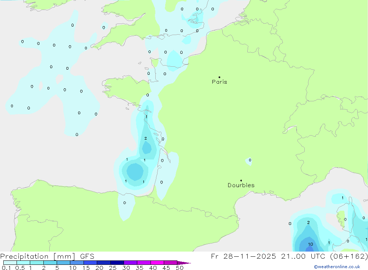The image size is (368, 270).
Task: Click the forecast date and time text
Action: pyautogui.click(x=289, y=256)
